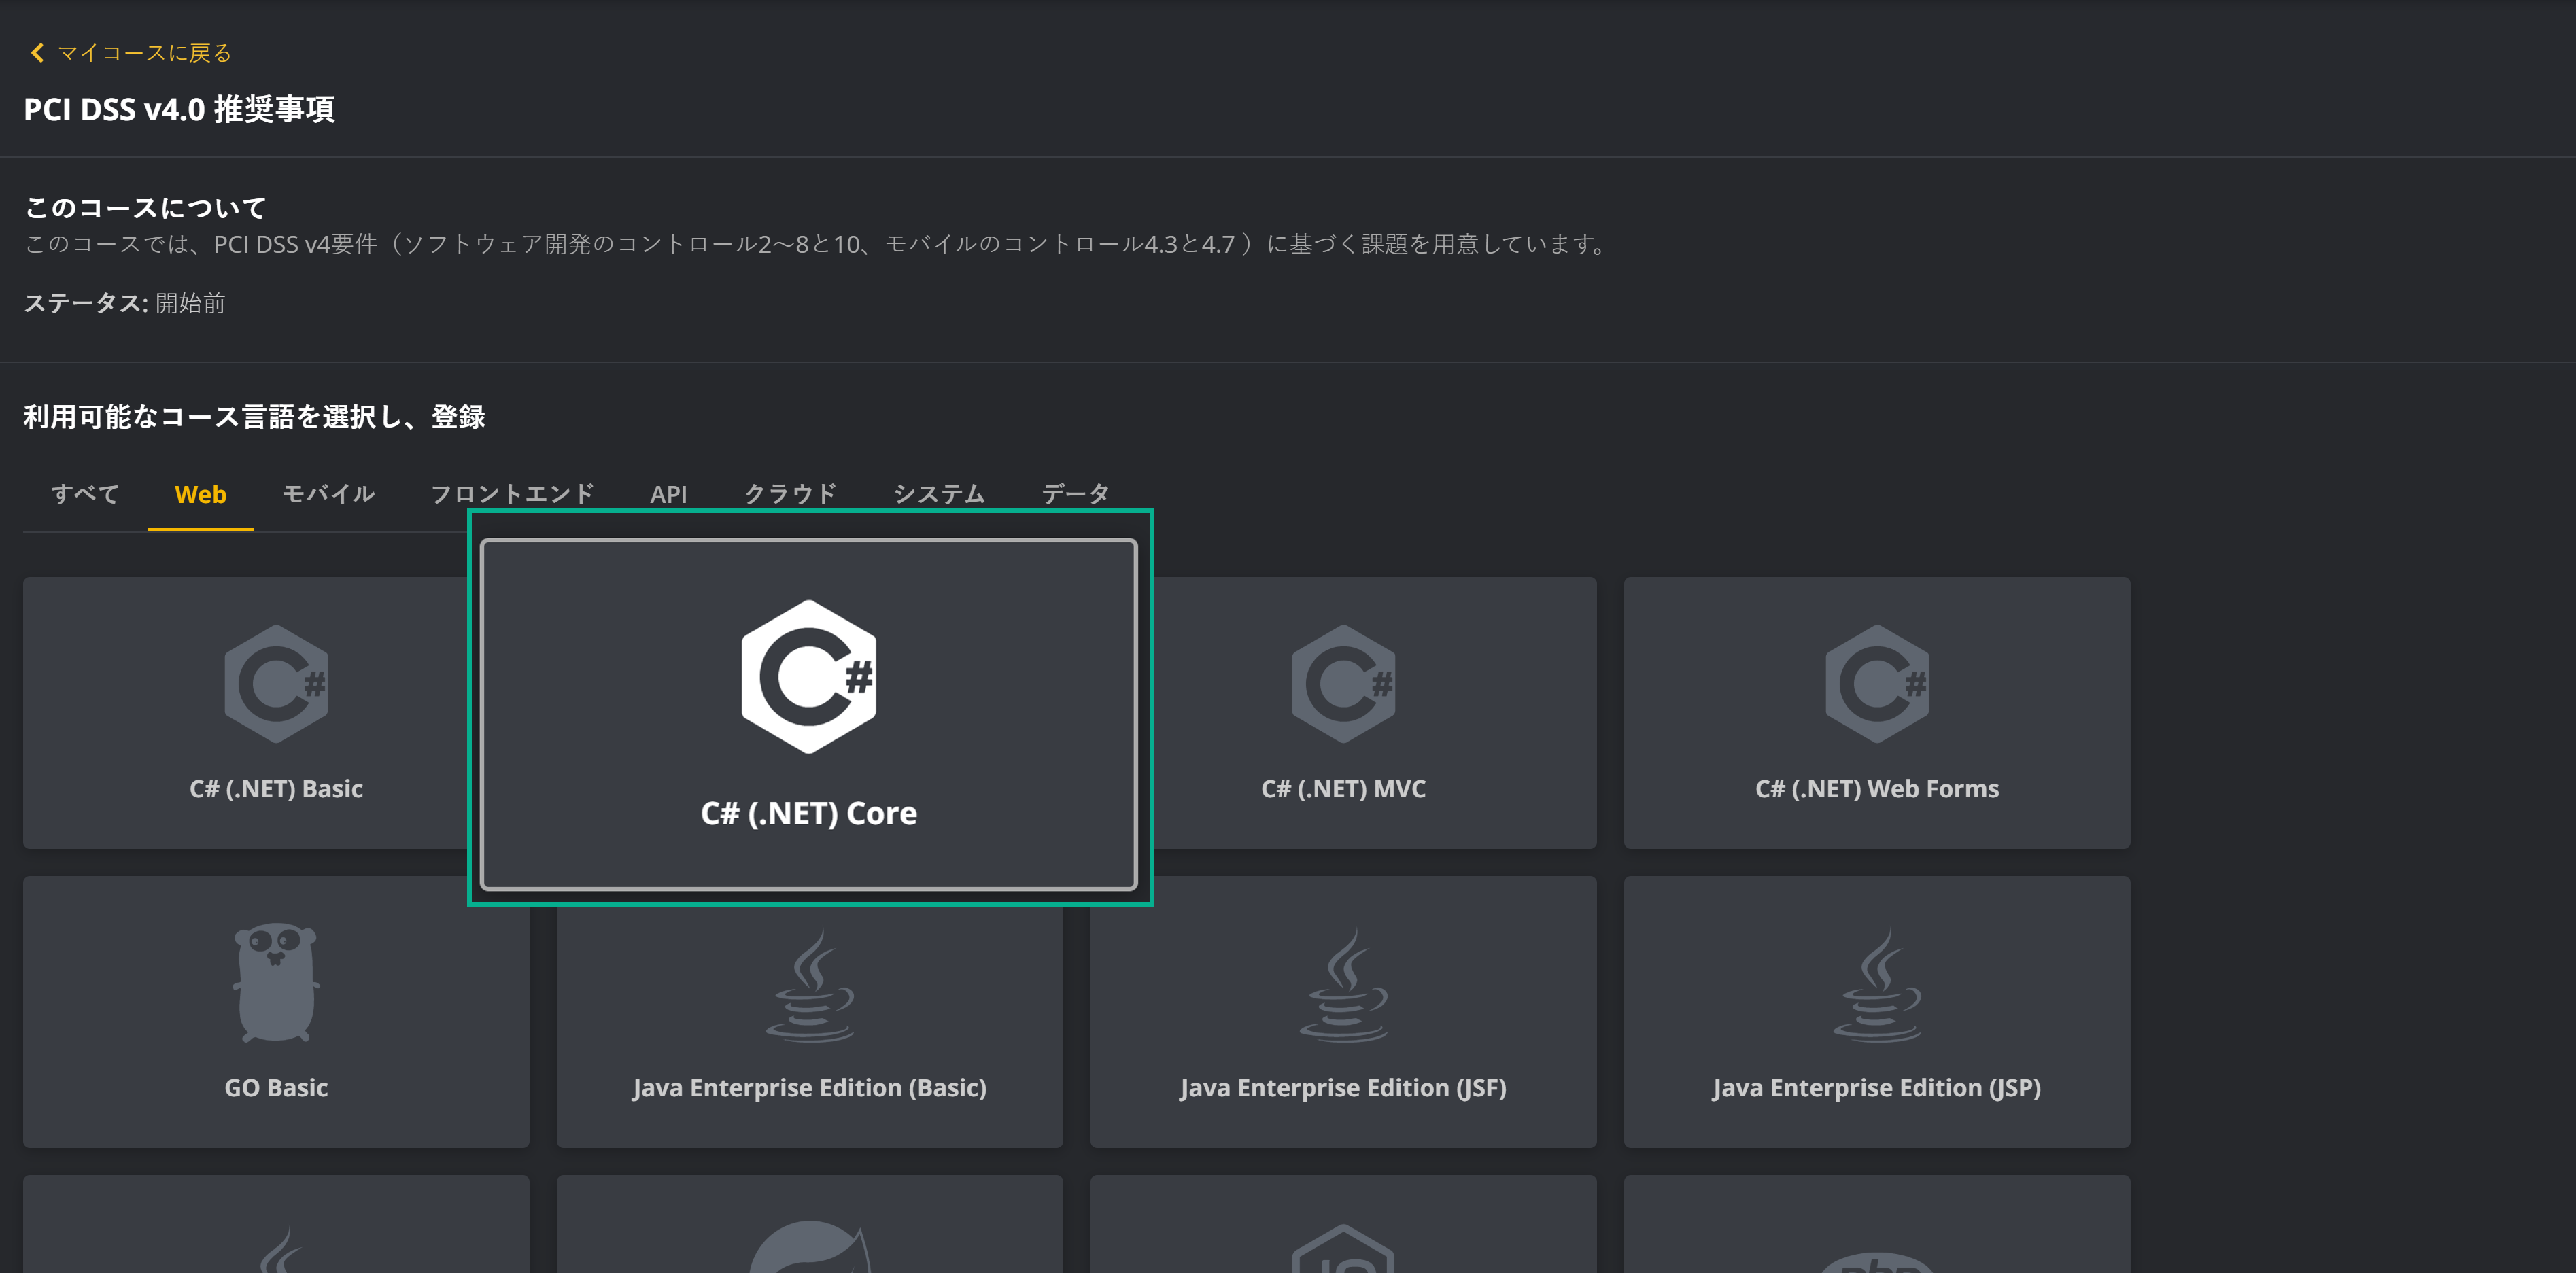Image resolution: width=2576 pixels, height=1273 pixels.
Task: Choose the GO Basic label
Action: pos(276,1088)
